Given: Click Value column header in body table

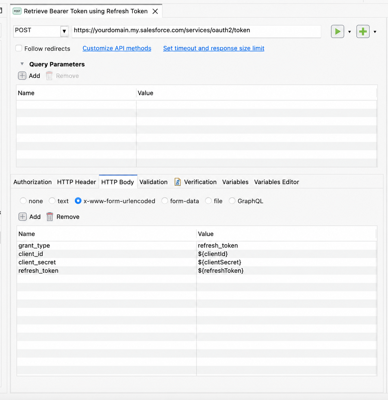Looking at the screenshot, I should pyautogui.click(x=286, y=234).
